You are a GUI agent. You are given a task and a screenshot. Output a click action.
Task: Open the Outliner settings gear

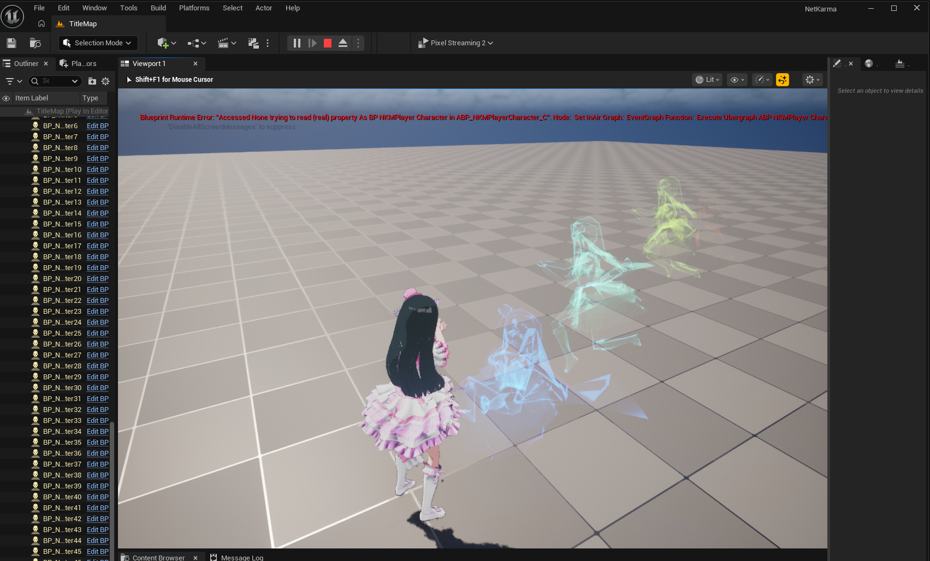coord(105,81)
